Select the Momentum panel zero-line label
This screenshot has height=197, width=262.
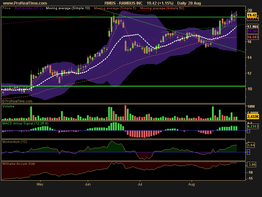point(248,152)
